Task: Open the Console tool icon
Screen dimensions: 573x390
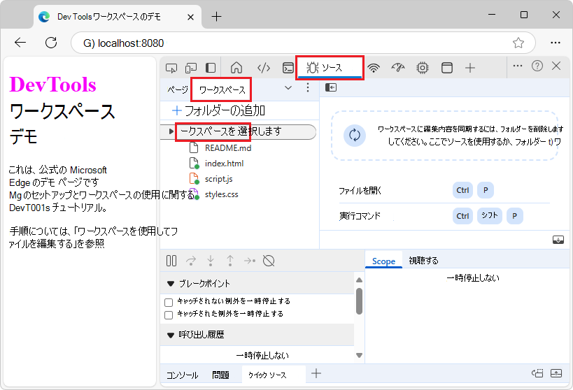Action: point(288,68)
